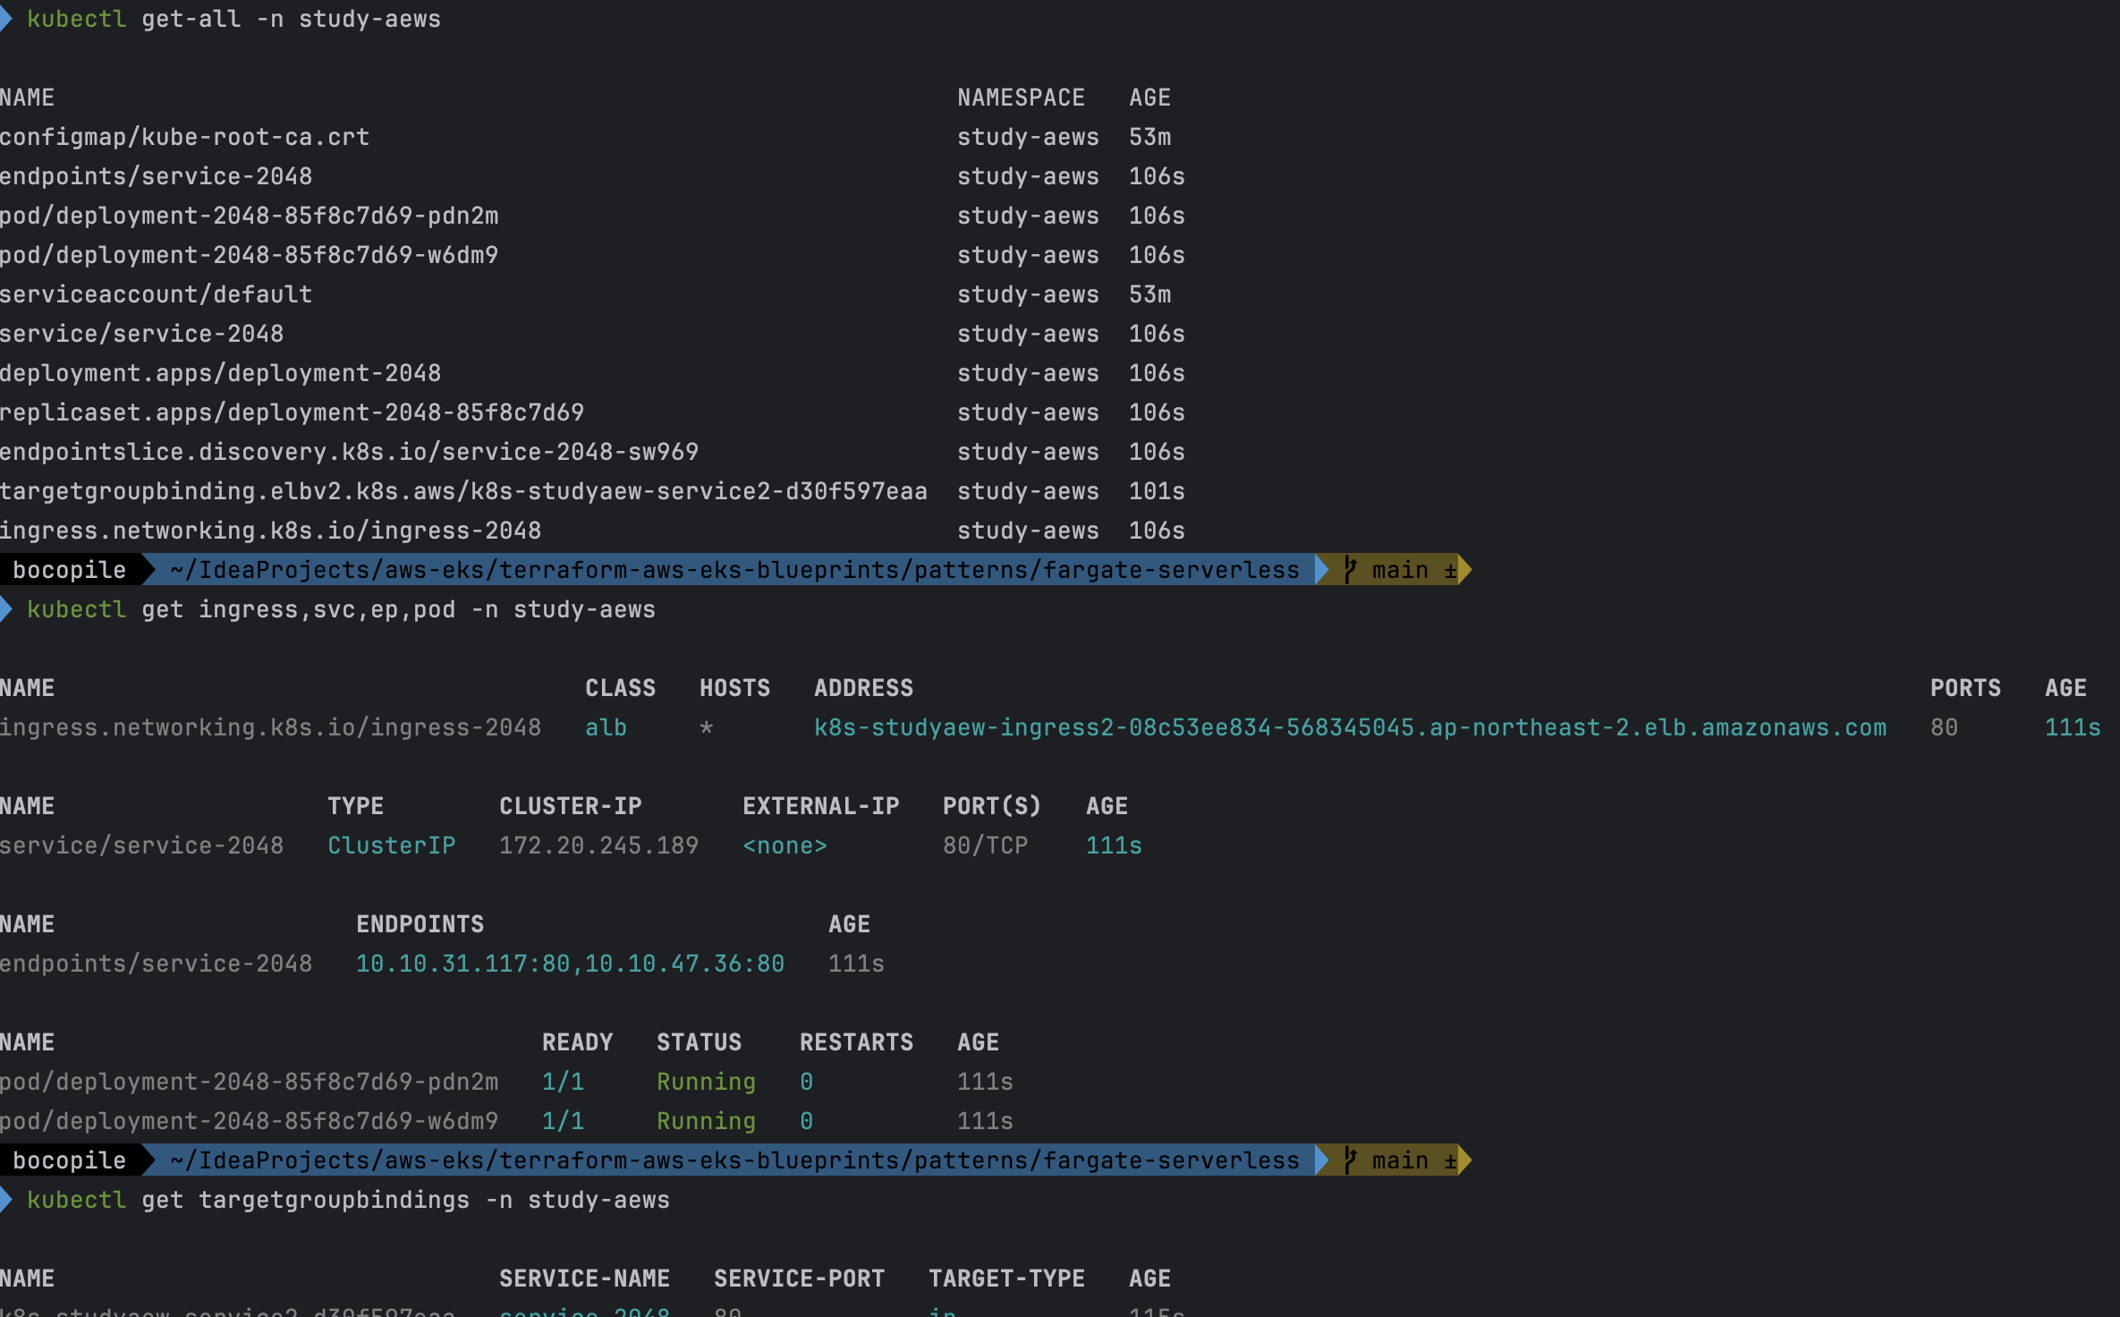Click the fargate-serverless path in upper prompt

(x=1171, y=570)
